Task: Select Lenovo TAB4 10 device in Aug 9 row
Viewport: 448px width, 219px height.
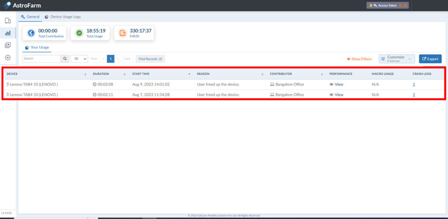Action: 32,84
